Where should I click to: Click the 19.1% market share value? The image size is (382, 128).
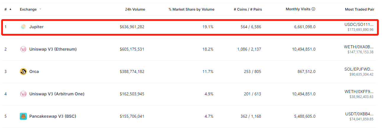coord(208,27)
